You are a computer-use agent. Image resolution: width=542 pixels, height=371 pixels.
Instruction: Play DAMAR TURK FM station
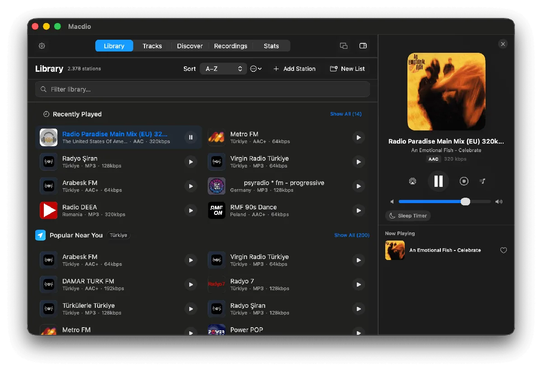point(191,284)
